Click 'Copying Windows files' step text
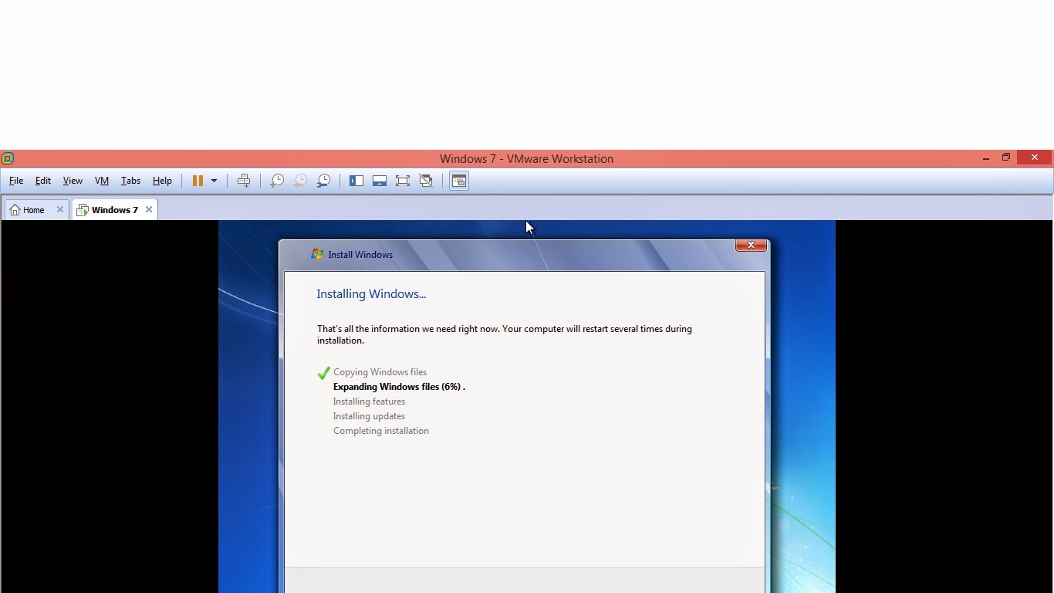 380,372
